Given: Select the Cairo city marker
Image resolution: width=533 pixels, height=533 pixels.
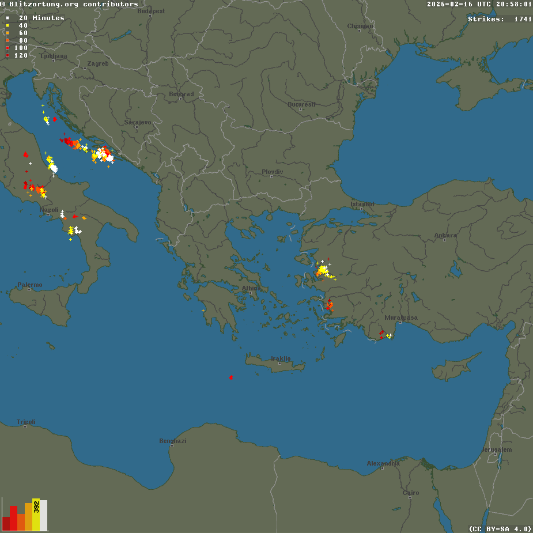Looking at the screenshot, I should click(x=411, y=498).
